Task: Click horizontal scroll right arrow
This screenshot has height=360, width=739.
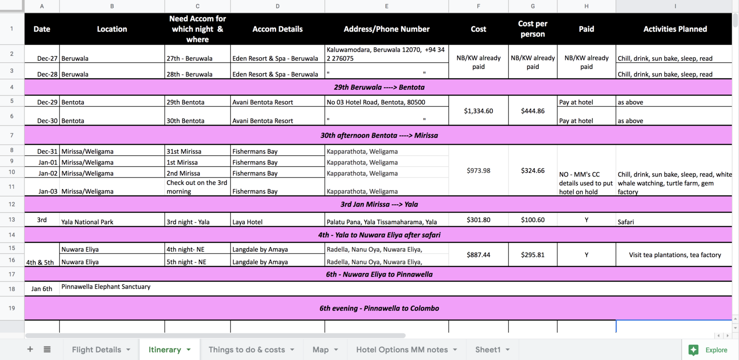Action: [x=727, y=336]
